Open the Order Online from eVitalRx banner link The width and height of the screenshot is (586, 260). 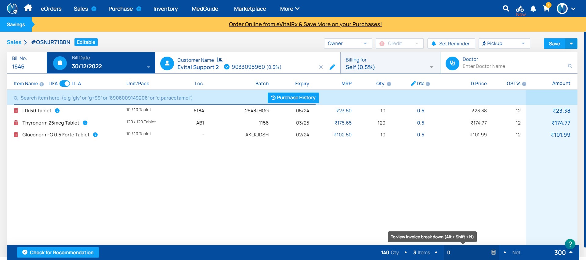[x=305, y=24]
